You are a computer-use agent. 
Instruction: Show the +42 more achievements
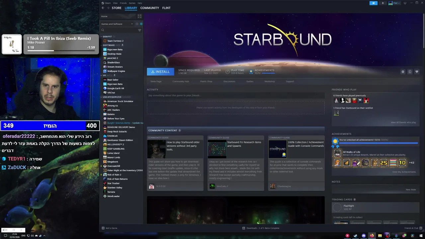coord(412,163)
